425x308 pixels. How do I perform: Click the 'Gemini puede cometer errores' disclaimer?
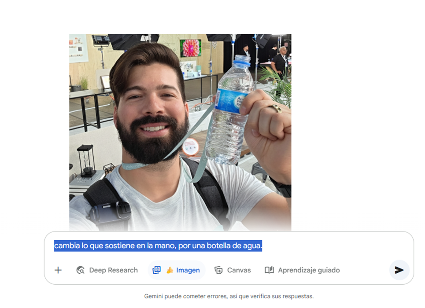point(229,296)
